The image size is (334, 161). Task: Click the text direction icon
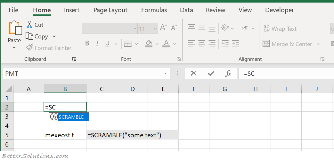click(245, 28)
